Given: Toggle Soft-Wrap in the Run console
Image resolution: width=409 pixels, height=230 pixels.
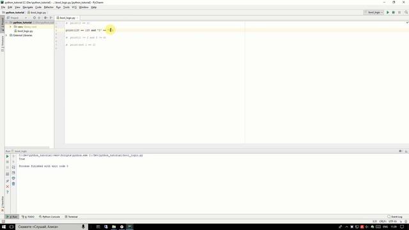Looking at the screenshot, I should (13, 167).
